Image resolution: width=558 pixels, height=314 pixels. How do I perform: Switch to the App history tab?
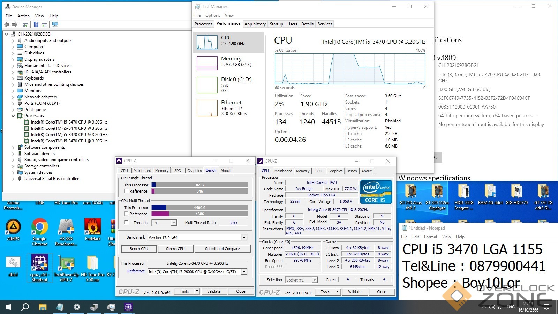255,24
